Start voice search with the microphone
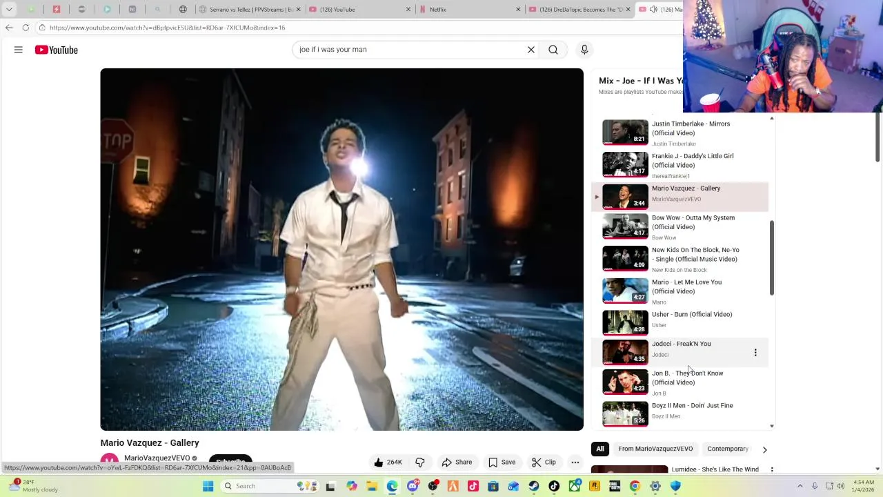This screenshot has width=883, height=497. (584, 50)
